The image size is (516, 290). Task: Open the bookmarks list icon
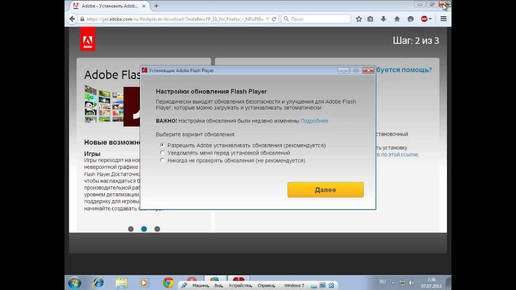coord(370,19)
